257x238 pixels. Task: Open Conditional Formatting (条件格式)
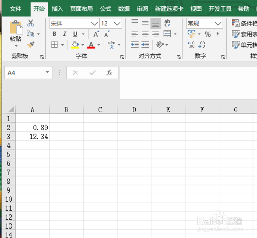click(x=244, y=23)
